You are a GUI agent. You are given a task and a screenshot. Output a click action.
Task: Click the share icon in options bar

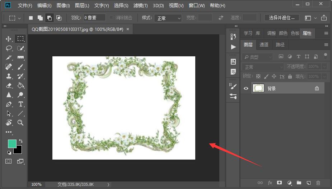tap(324, 18)
